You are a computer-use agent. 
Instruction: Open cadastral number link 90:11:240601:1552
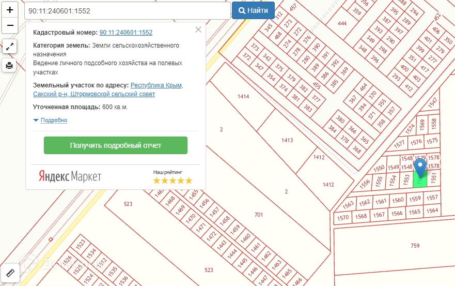pos(125,32)
